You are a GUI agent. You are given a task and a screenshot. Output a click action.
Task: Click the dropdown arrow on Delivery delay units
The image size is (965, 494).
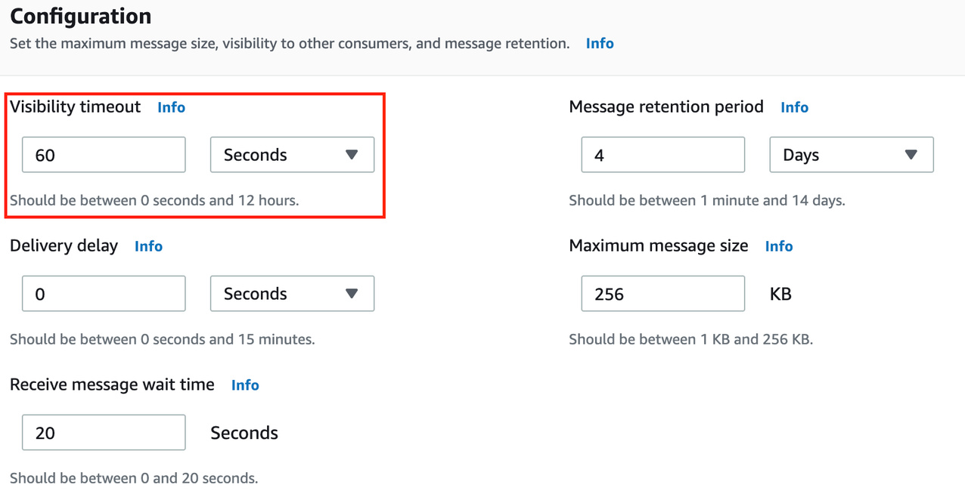click(352, 294)
